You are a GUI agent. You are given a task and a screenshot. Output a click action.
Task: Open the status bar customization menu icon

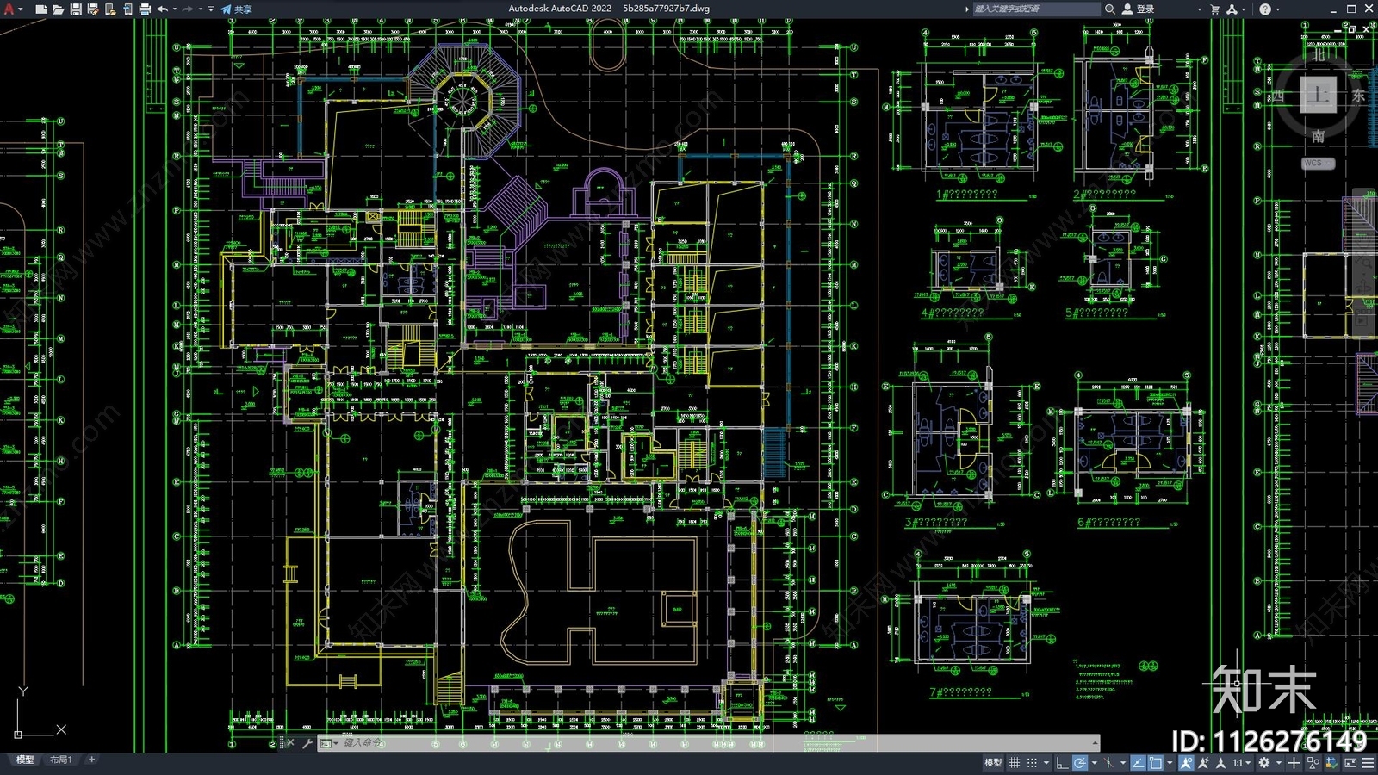[x=1368, y=763]
